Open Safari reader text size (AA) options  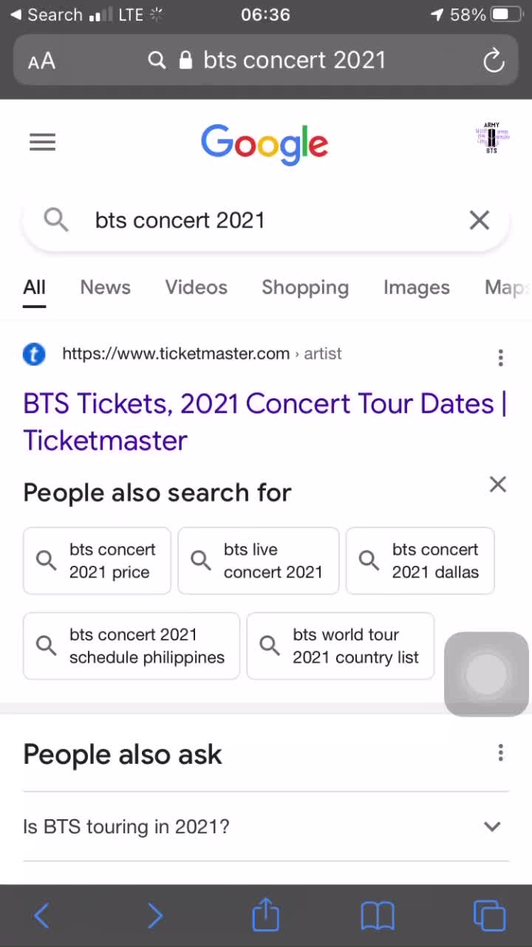[x=41, y=61]
